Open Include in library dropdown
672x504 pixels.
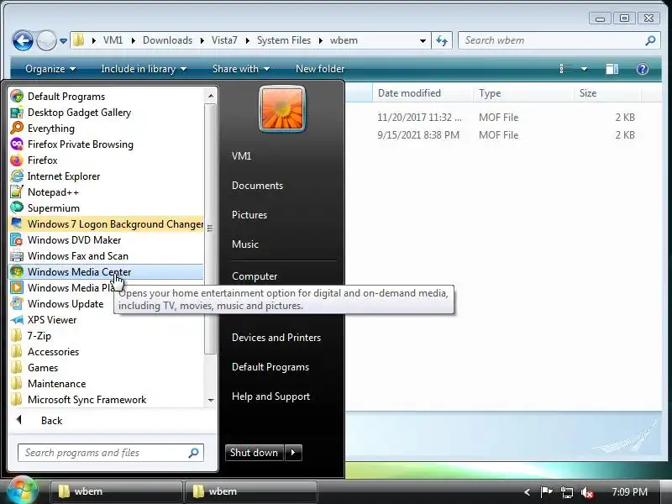pyautogui.click(x=144, y=69)
